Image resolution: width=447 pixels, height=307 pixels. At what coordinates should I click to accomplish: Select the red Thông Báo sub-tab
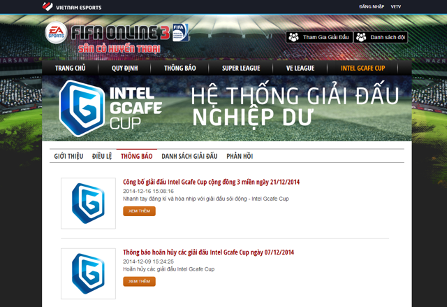(x=137, y=156)
